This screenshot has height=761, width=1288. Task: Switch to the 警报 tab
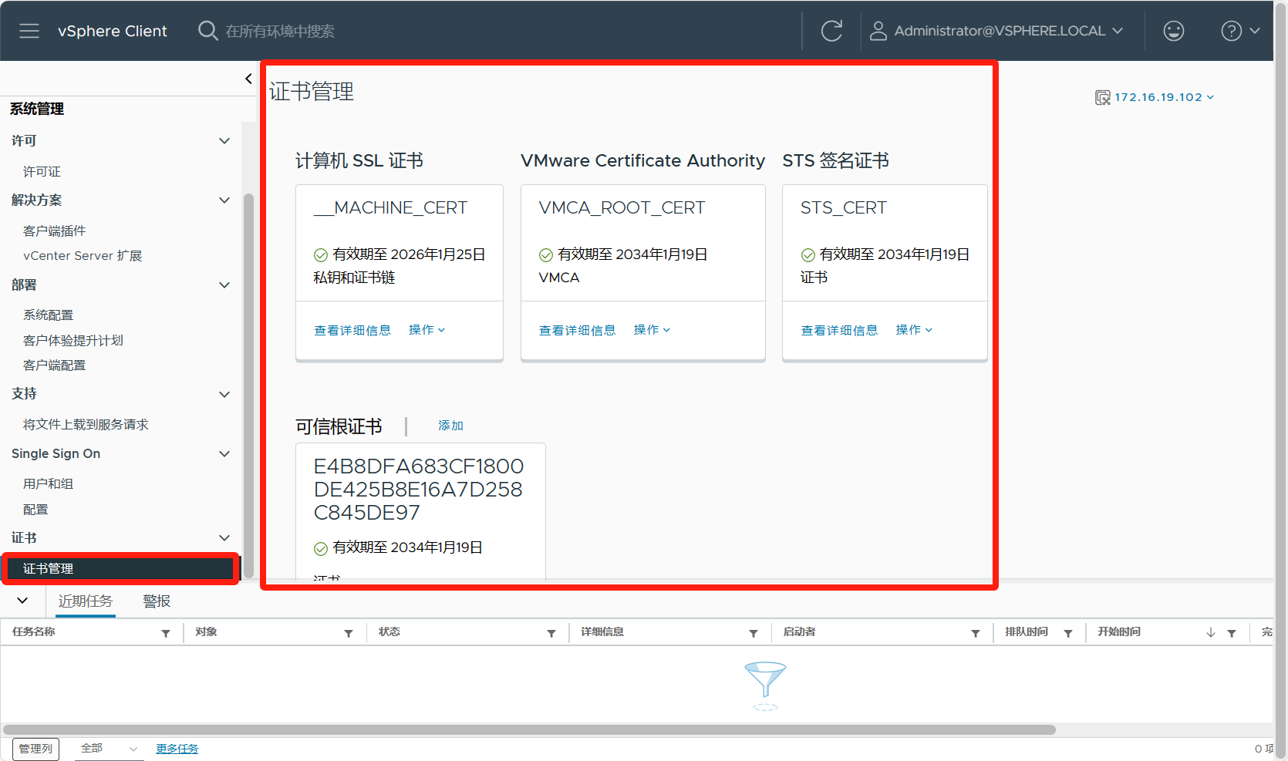pyautogui.click(x=157, y=601)
